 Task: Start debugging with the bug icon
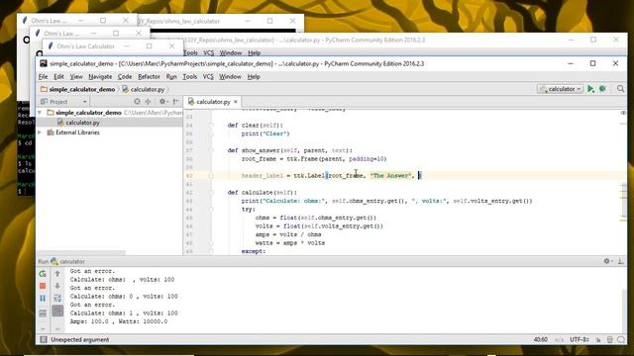click(x=602, y=89)
